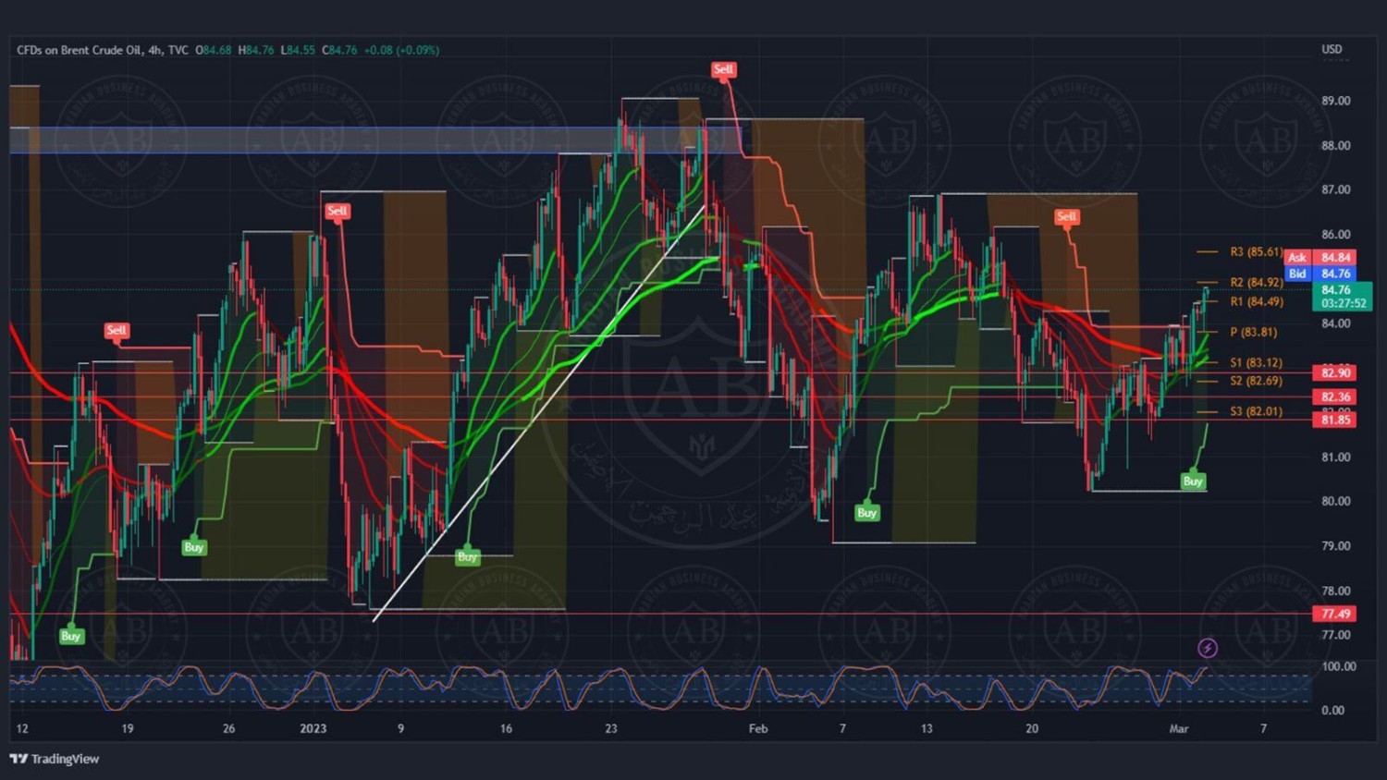1387x780 pixels.
Task: Select the 77.49 horizontal line price tag
Action: [x=1335, y=614]
